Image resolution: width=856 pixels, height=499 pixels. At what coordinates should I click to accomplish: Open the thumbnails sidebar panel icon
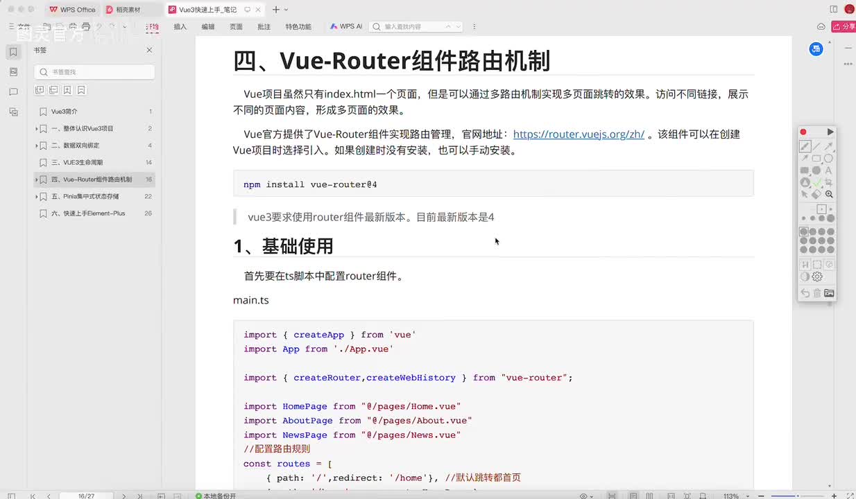click(x=13, y=72)
